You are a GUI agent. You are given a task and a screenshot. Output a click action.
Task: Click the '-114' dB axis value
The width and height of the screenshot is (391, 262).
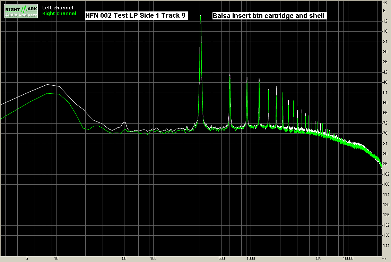click(385, 194)
